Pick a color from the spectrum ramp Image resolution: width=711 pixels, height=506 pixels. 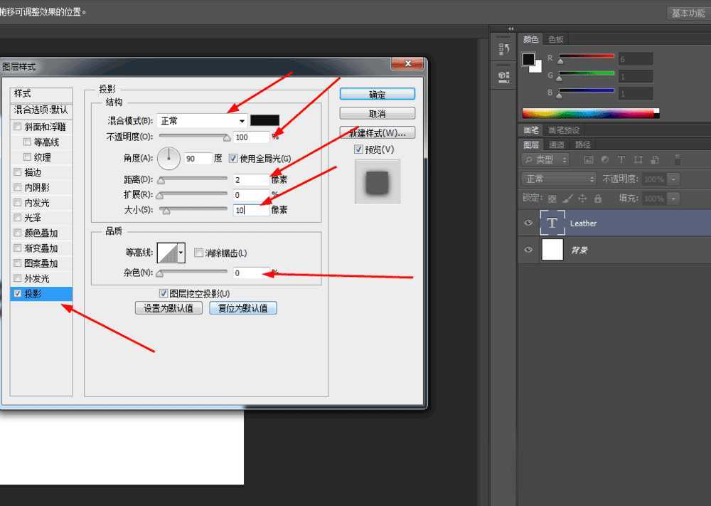(590, 112)
